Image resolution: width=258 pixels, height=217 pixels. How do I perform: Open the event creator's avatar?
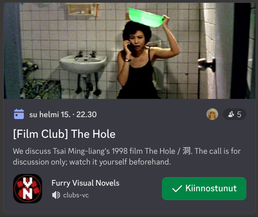[212, 114]
